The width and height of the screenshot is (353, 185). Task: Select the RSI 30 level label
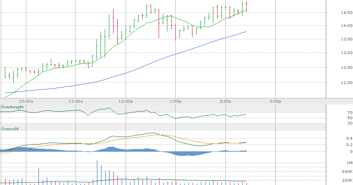pyautogui.click(x=350, y=123)
